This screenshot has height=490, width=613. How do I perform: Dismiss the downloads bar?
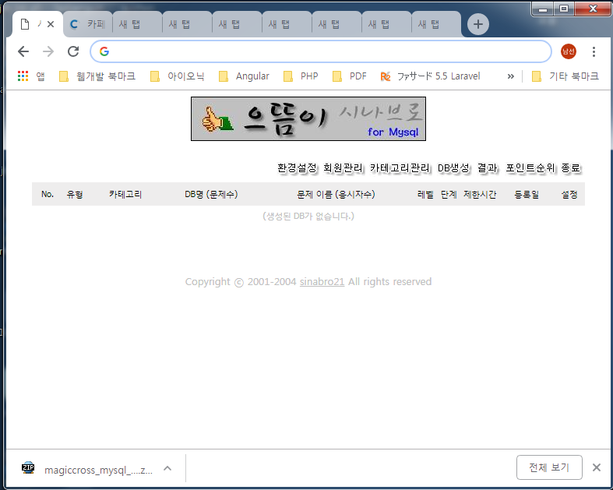[x=596, y=467]
